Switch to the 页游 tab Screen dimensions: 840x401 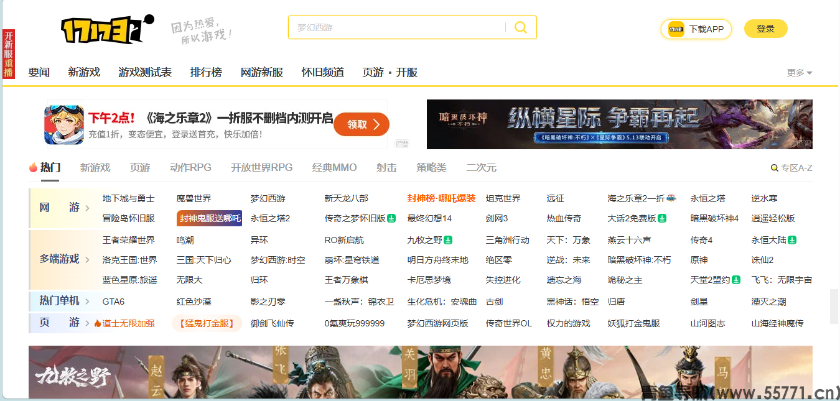click(x=140, y=168)
